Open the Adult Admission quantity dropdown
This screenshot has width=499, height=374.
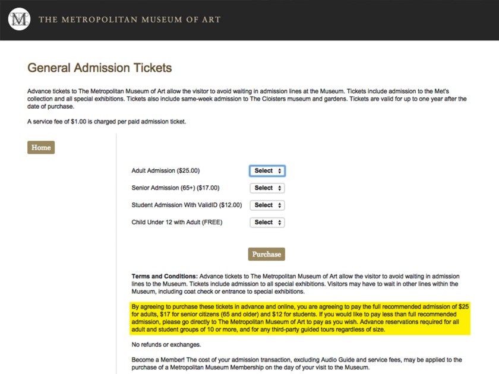[x=267, y=171]
